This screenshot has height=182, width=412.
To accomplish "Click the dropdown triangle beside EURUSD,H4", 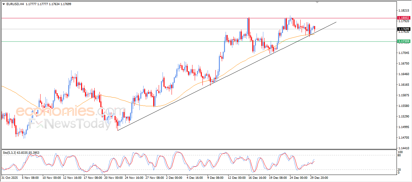I will coord(4,4).
